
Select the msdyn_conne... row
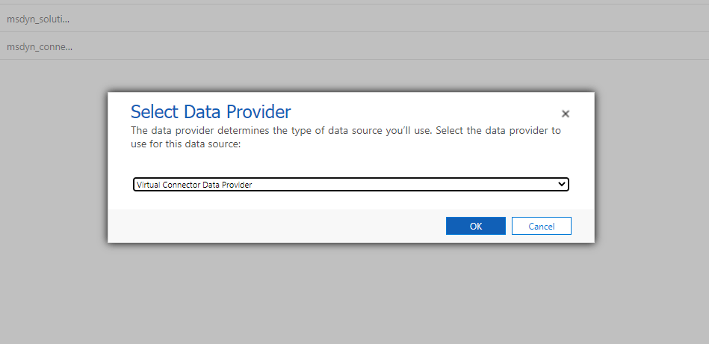pos(40,46)
